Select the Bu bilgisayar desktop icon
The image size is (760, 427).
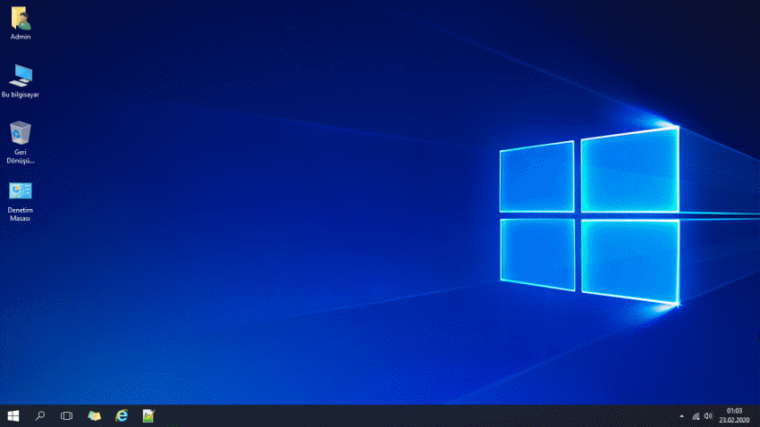pyautogui.click(x=20, y=75)
